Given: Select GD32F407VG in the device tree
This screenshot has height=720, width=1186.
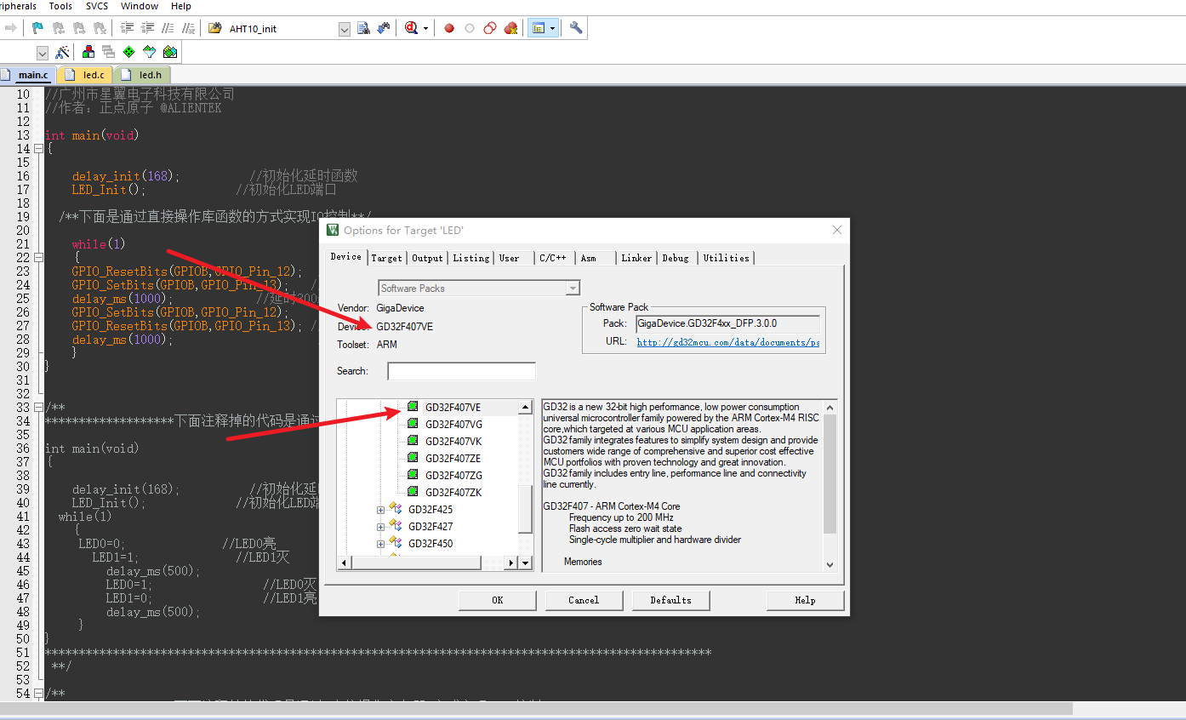Looking at the screenshot, I should pos(453,425).
